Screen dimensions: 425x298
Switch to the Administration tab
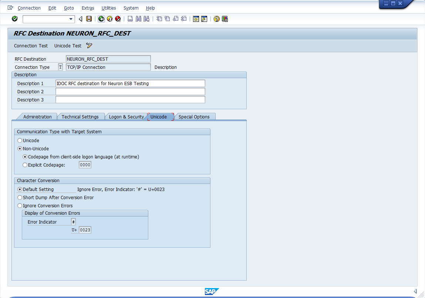tap(37, 117)
